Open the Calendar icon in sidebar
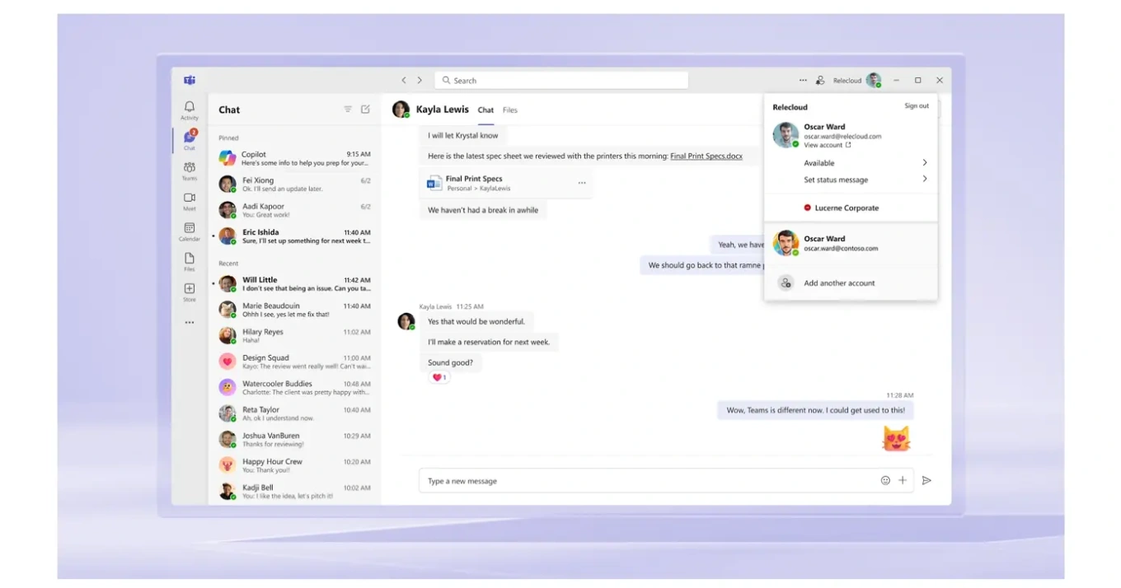The image size is (1121, 588). (x=190, y=231)
